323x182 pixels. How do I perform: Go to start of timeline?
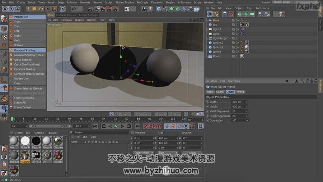point(95,126)
